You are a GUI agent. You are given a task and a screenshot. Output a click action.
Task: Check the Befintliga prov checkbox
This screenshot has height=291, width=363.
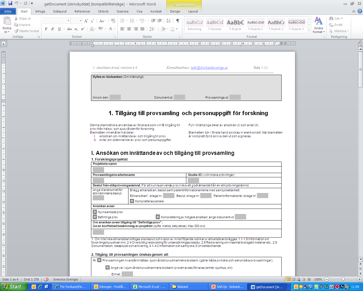(x=95, y=217)
